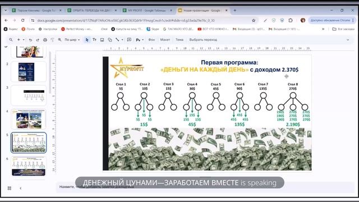This screenshot has height=202, width=359.
Task: Open the 'Ру' input tools dropdown
Action: (x=140, y=40)
